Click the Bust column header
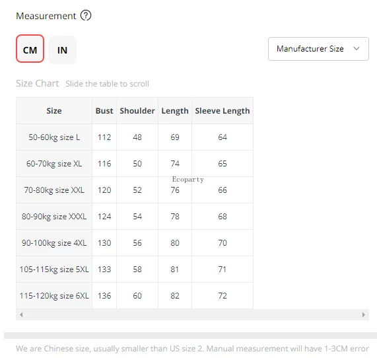Image resolution: width=377 pixels, height=358 pixels. [x=104, y=111]
